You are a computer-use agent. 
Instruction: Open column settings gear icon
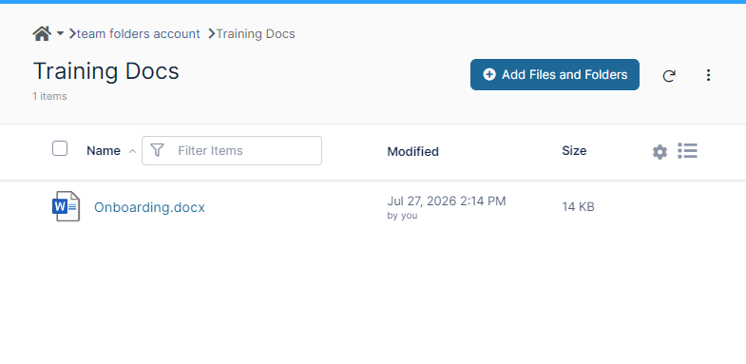click(x=660, y=152)
